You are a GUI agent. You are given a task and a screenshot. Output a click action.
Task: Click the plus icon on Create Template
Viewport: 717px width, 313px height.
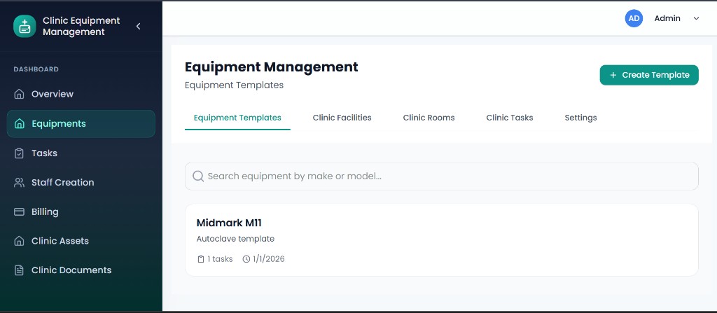coord(613,75)
